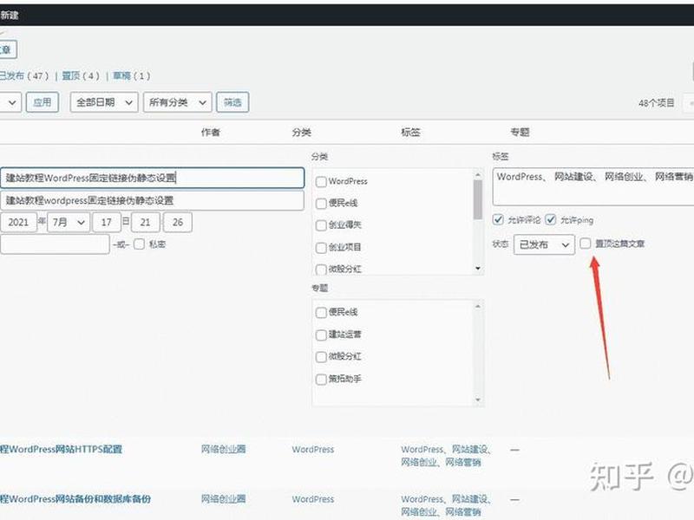Open the 已发布 status dropdown
This screenshot has height=520, width=694.
pos(544,244)
